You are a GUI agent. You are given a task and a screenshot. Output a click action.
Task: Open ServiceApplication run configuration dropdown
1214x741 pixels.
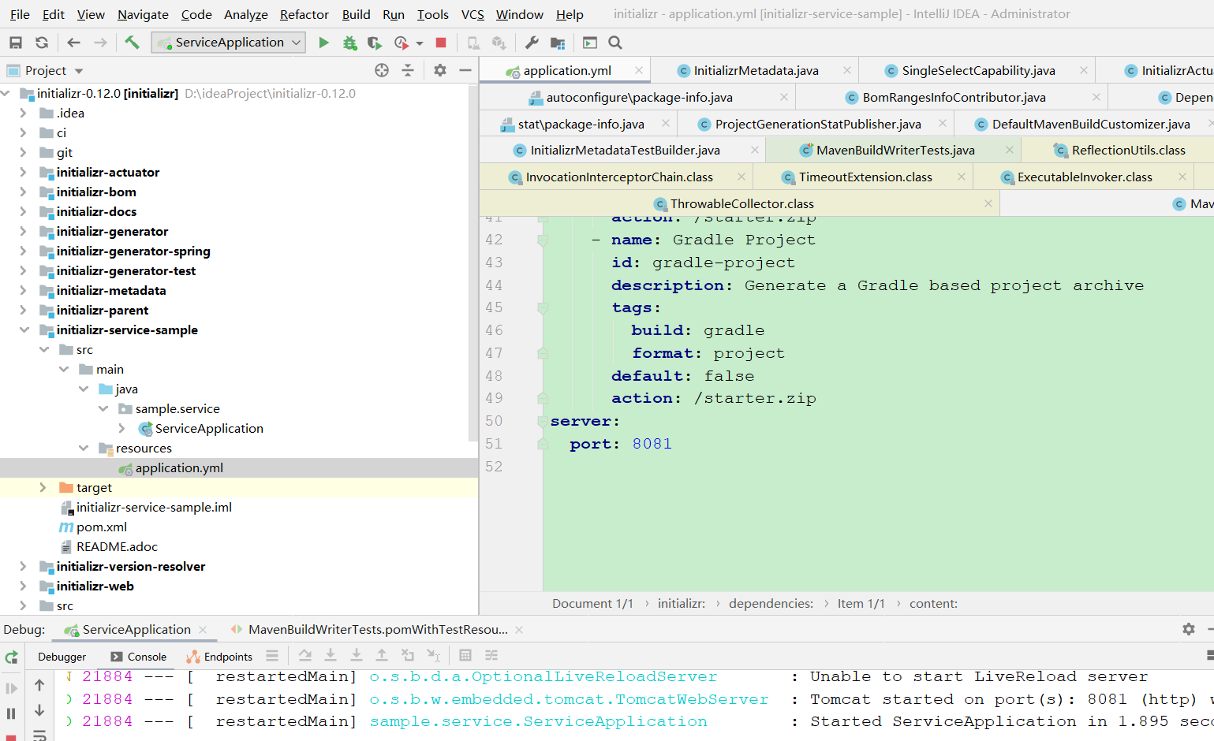(229, 43)
